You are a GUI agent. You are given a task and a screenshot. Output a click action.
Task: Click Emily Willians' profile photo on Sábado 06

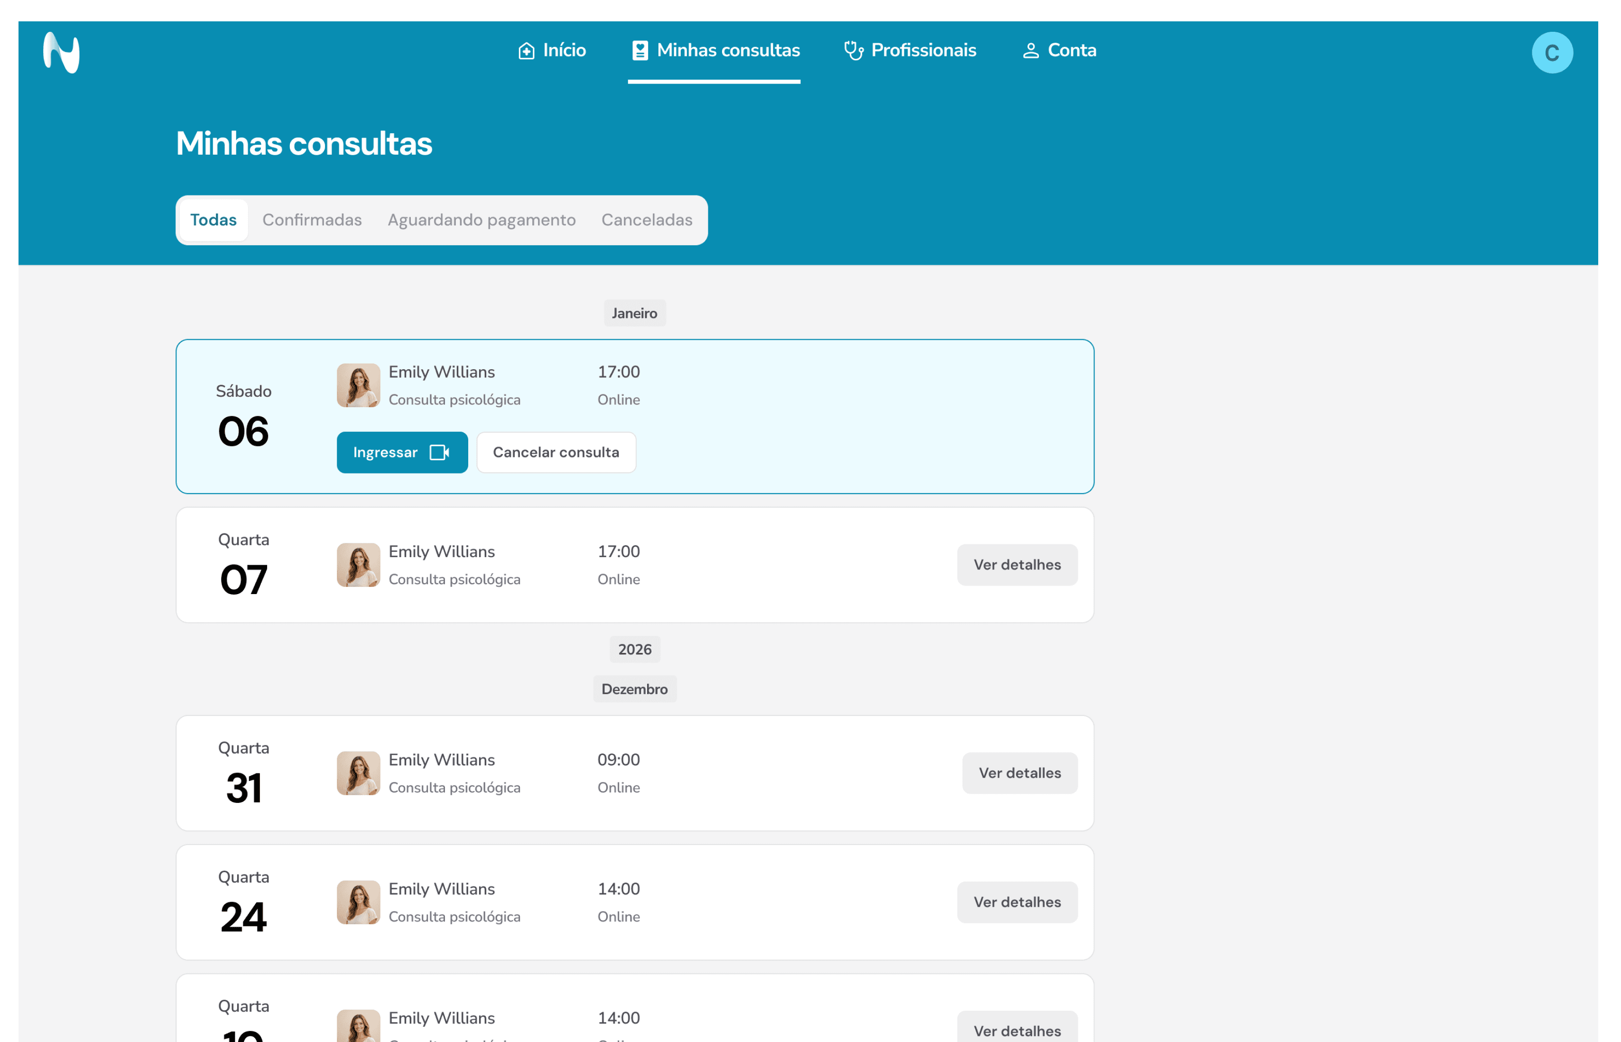click(x=358, y=384)
